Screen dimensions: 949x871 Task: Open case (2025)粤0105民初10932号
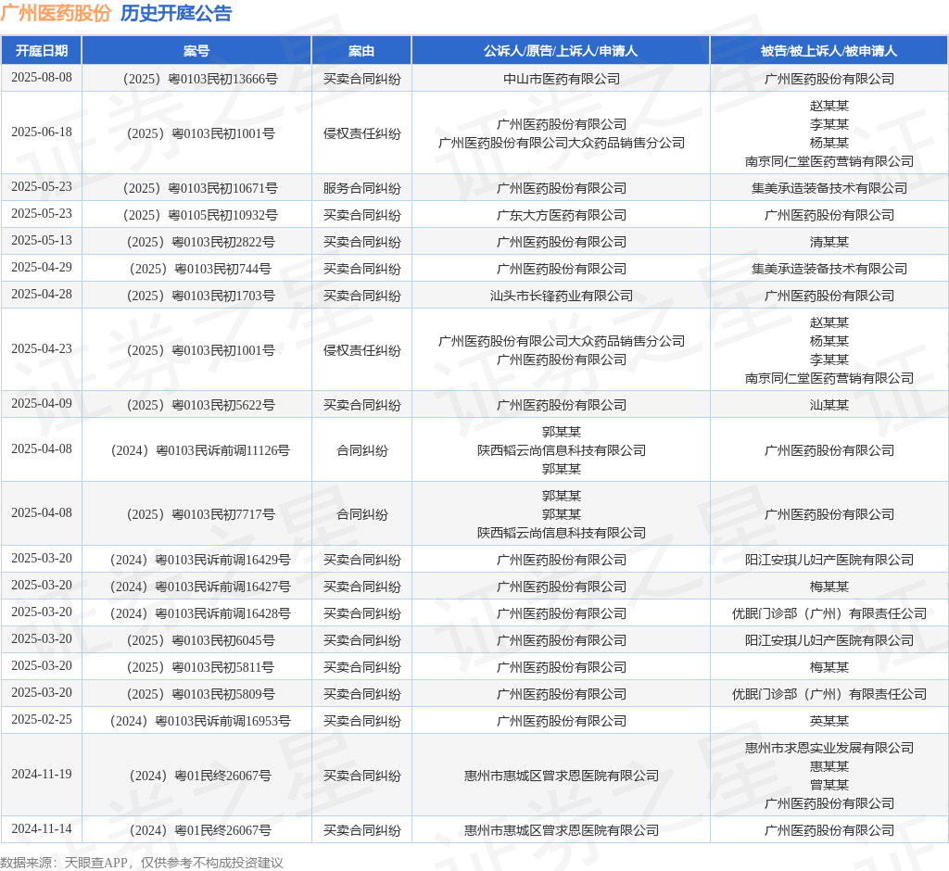click(196, 215)
